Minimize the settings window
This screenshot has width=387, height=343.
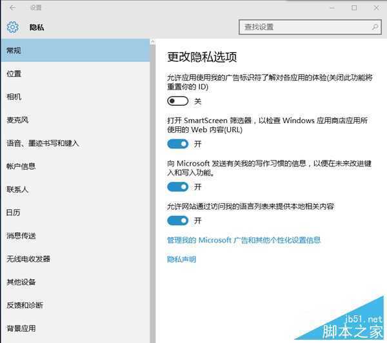point(332,8)
